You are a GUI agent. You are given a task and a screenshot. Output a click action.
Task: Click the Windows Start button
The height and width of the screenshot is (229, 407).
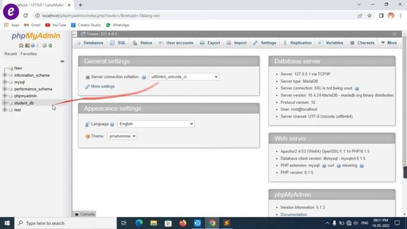(x=7, y=223)
